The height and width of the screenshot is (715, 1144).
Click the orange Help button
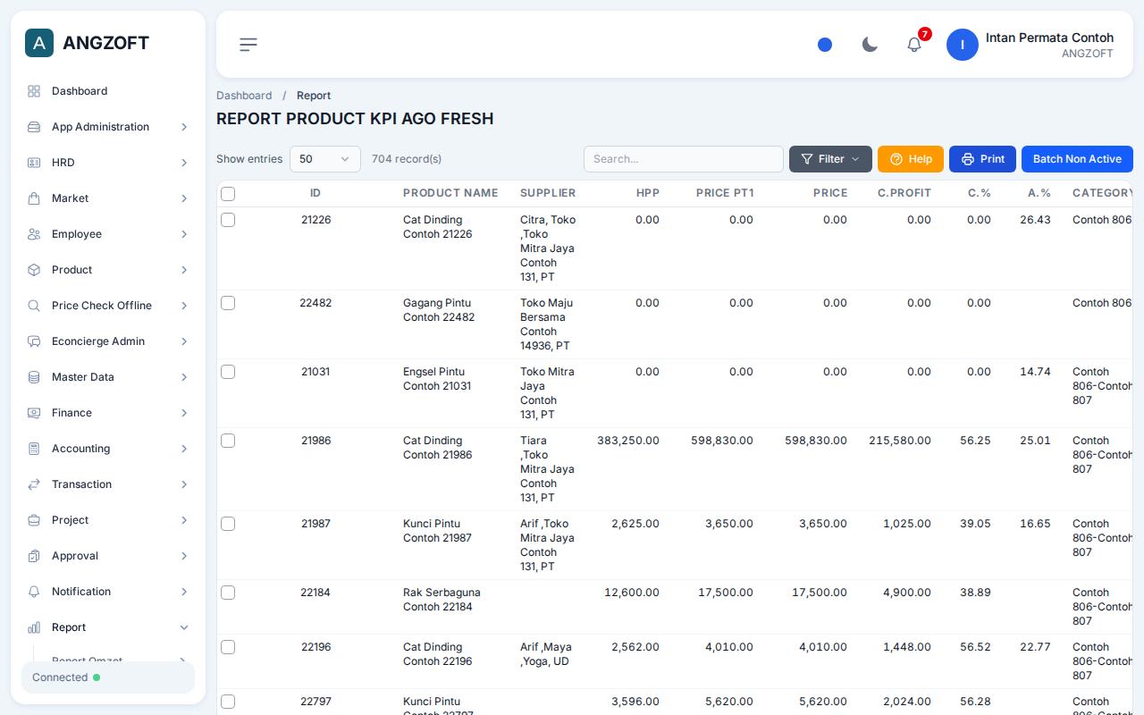(911, 159)
